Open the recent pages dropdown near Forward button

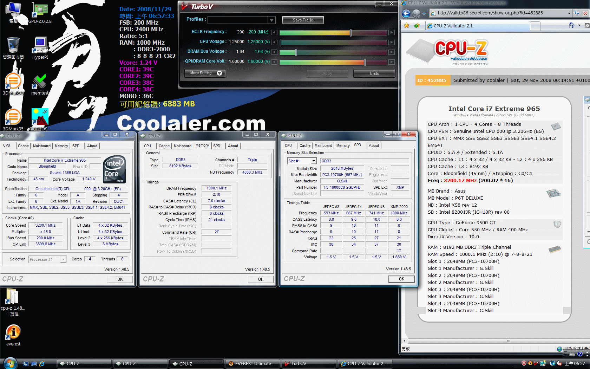pyautogui.click(x=424, y=14)
